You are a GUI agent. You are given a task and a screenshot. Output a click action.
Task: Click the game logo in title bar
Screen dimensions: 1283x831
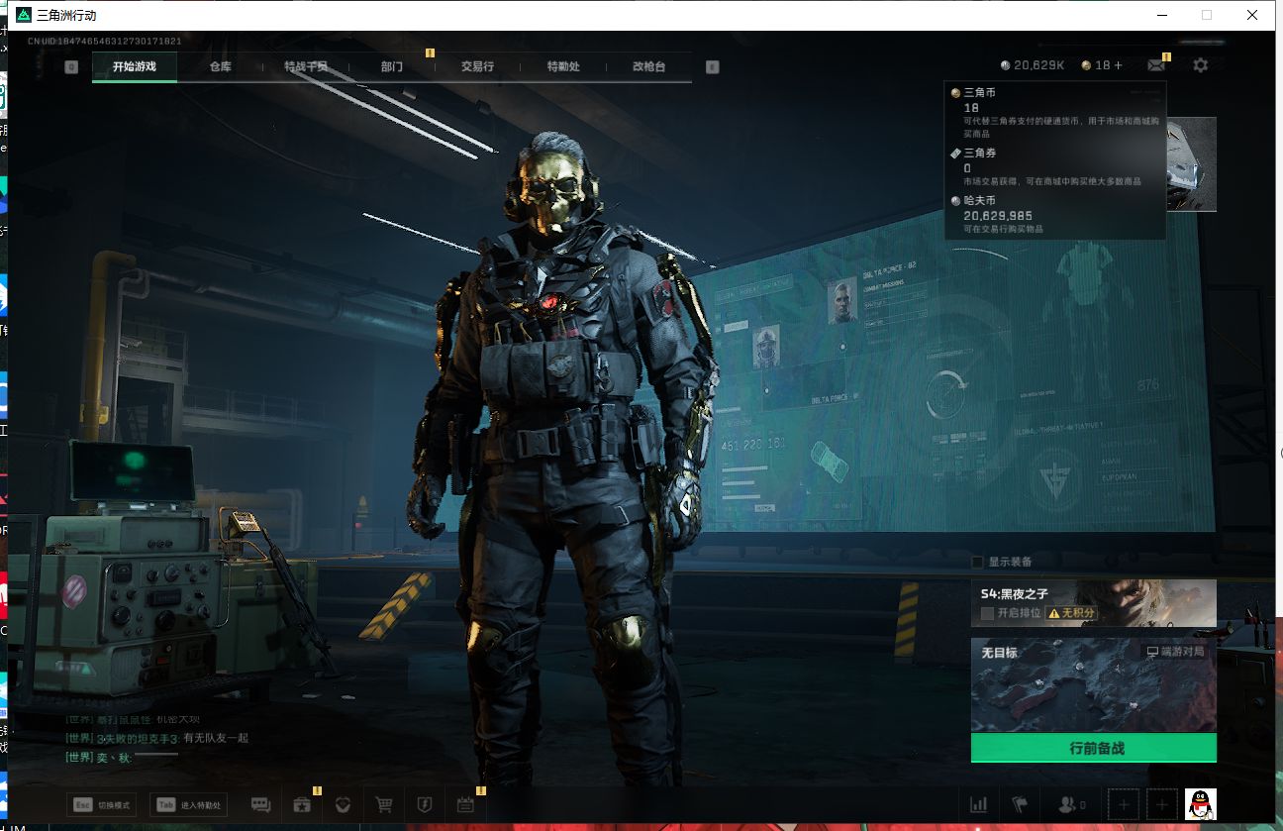pyautogui.click(x=24, y=15)
